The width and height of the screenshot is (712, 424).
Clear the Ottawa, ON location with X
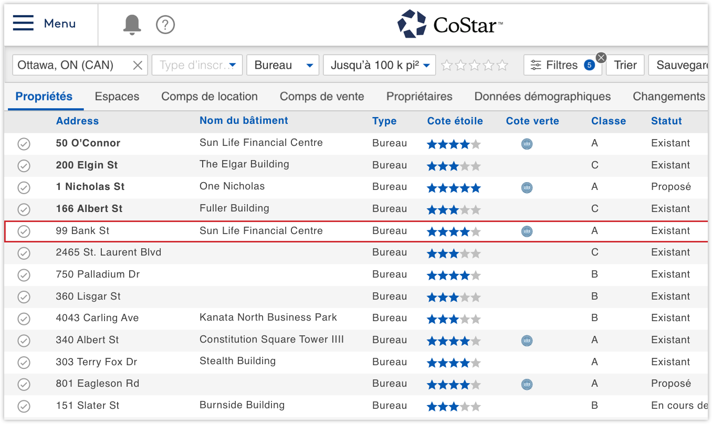pos(138,65)
